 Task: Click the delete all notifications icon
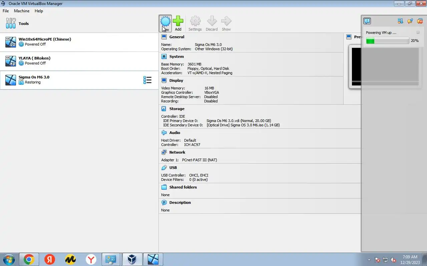(x=420, y=21)
